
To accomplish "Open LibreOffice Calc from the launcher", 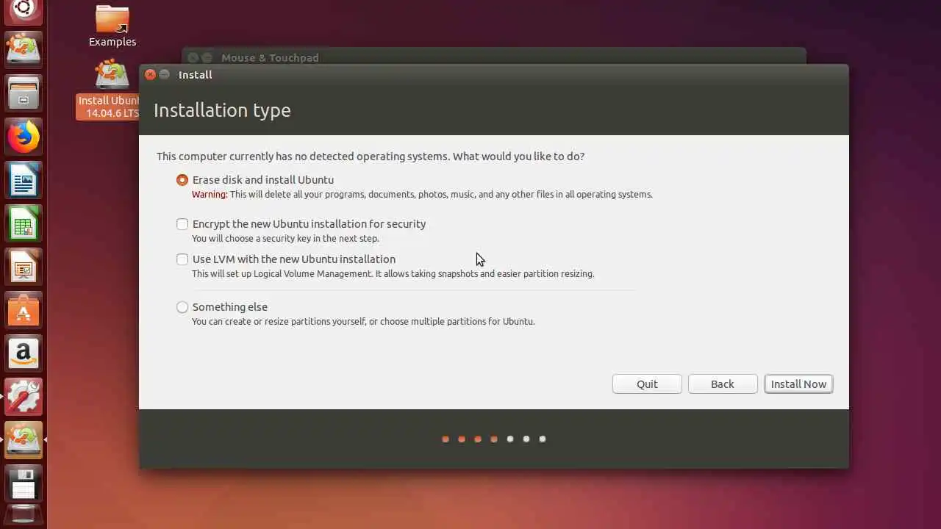I will [x=24, y=223].
